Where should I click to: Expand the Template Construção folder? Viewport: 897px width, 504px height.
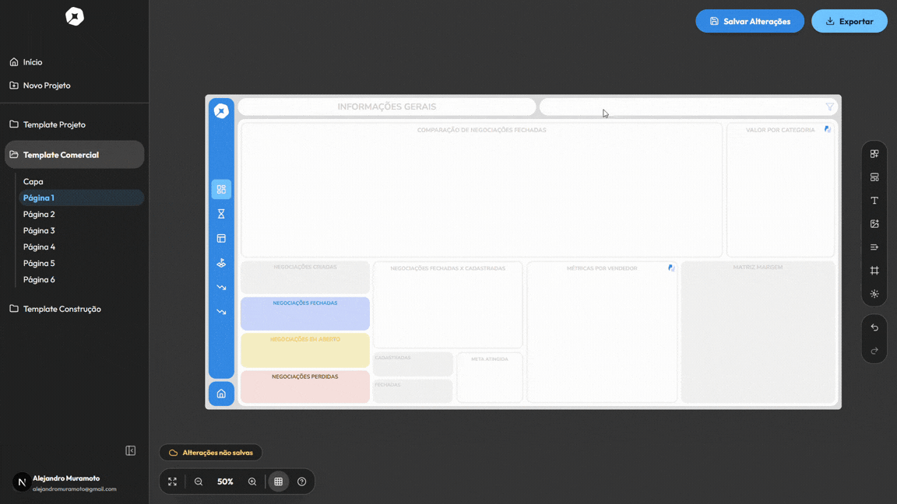(x=62, y=309)
